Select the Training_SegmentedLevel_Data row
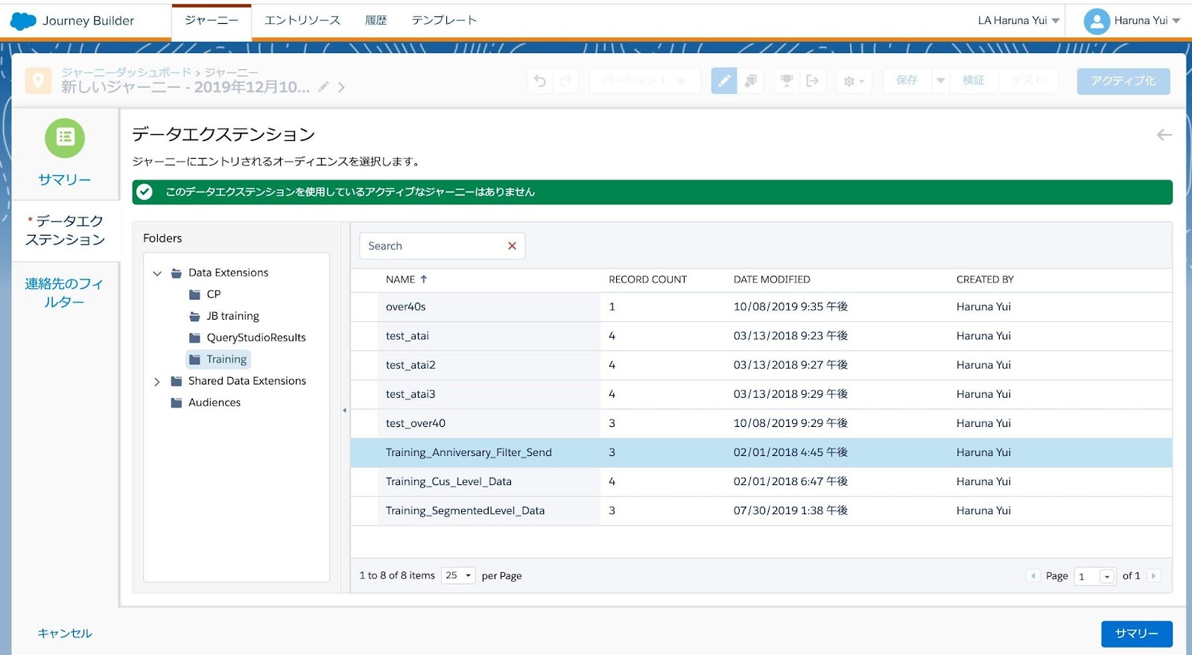1192x655 pixels. pos(761,510)
